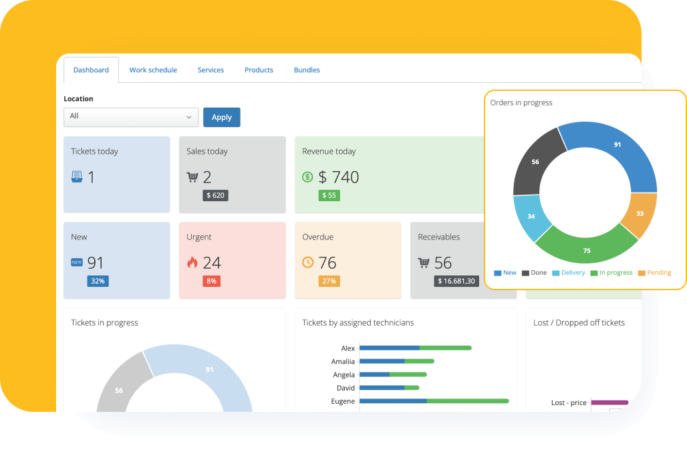Click the blue NEW badge icon

click(x=77, y=262)
